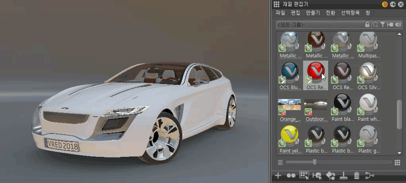Screen dimensions: 406x183
Task: Open the 편집 menu
Action: (x=296, y=13)
